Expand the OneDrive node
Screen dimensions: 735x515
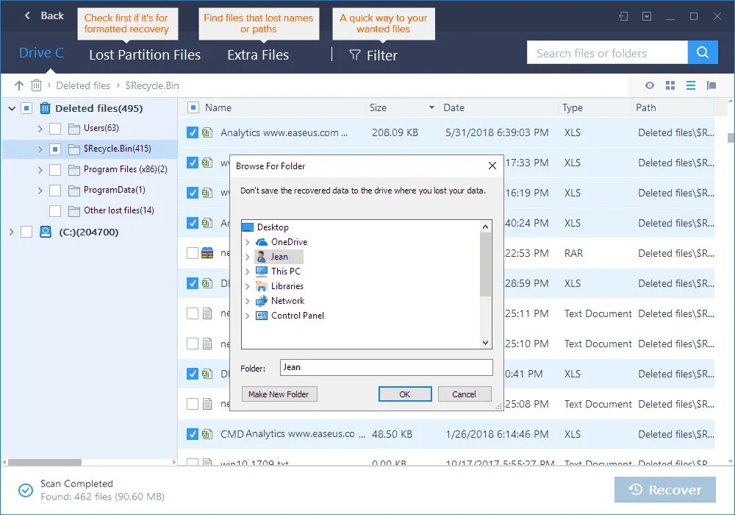[248, 242]
